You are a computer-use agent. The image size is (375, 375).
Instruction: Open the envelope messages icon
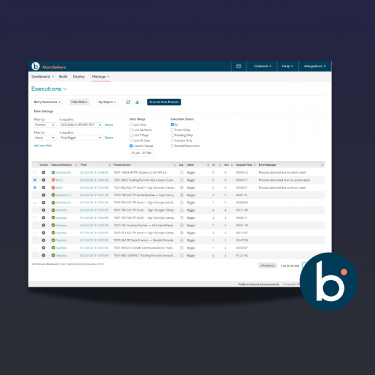[239, 66]
